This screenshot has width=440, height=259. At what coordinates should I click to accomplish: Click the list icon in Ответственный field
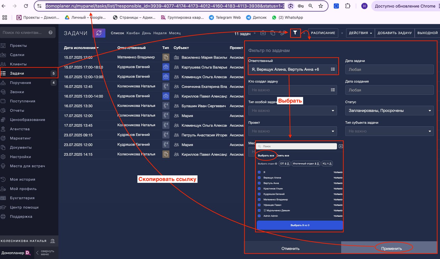333,69
